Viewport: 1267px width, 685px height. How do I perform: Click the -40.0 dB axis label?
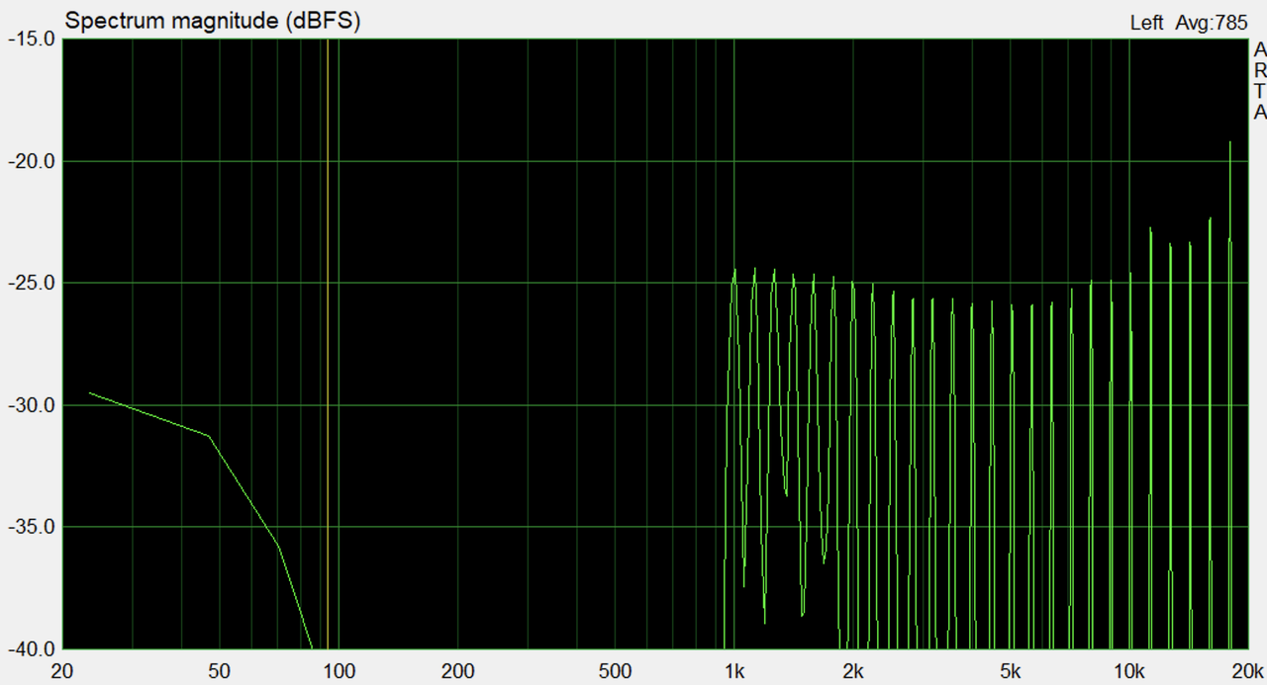pos(32,648)
